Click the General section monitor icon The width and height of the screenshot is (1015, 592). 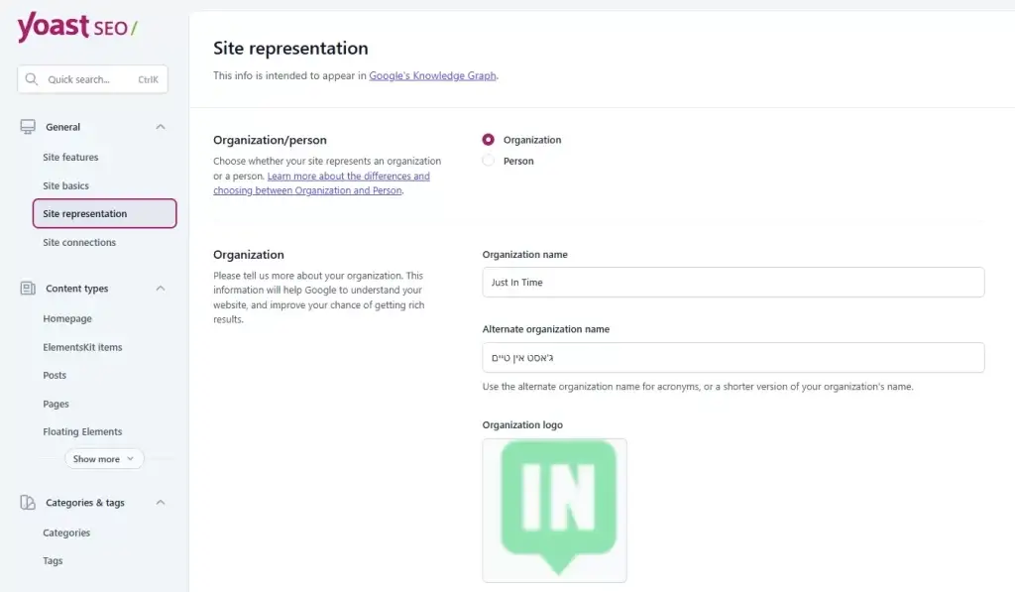coord(28,127)
